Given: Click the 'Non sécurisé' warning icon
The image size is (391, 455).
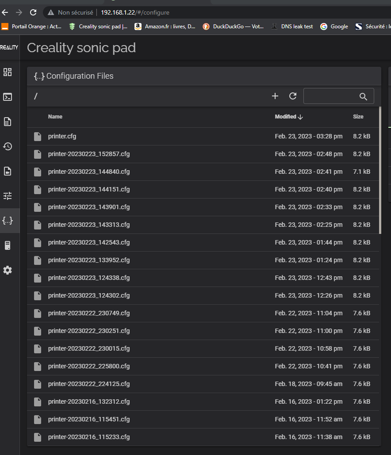Looking at the screenshot, I should (x=51, y=12).
